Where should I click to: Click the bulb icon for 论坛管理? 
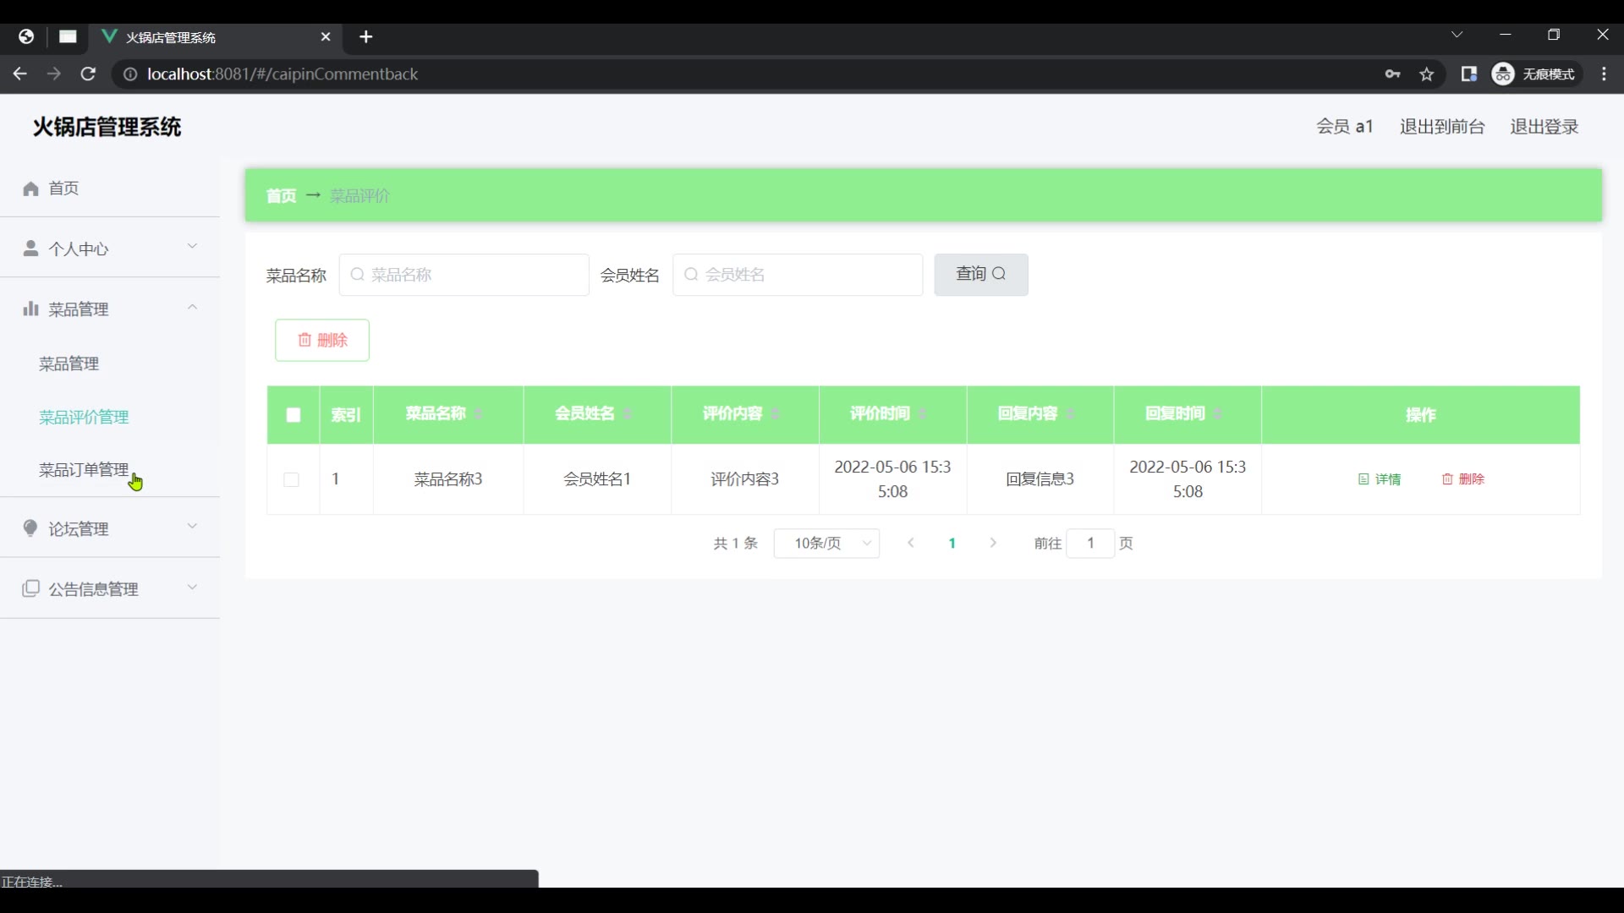click(x=31, y=528)
